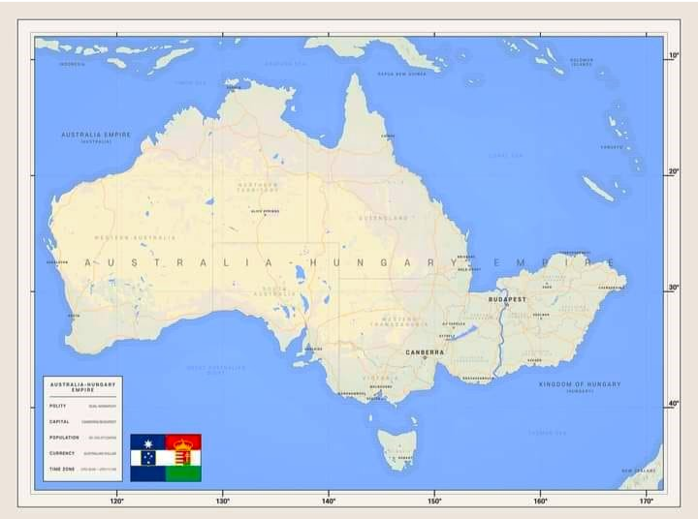Screen dimensions: 698x519
Task: Click the 10° latitude label
Action: coord(674,55)
